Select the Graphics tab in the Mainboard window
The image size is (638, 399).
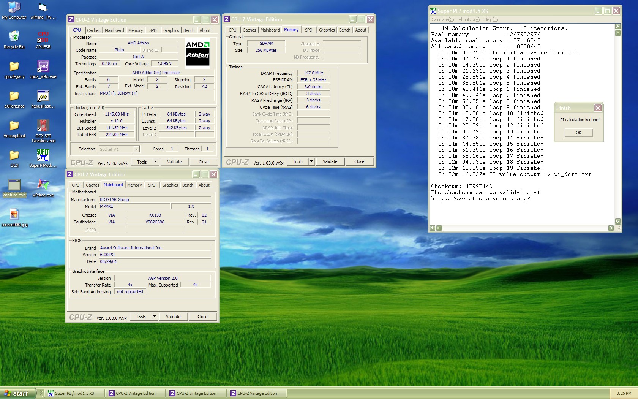(x=170, y=185)
